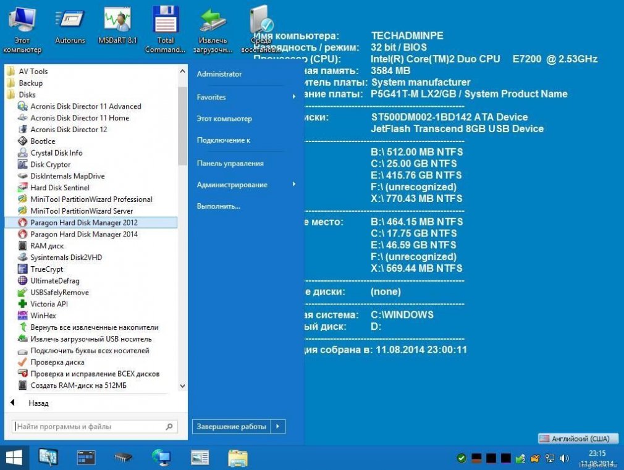Open the Backup folder in the menu

[30, 83]
